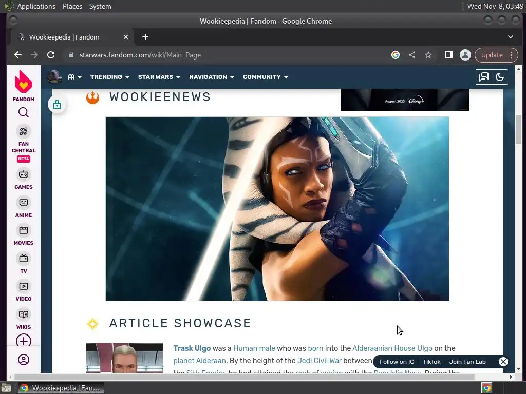This screenshot has width=526, height=394.
Task: Toggle the Chrome side panel
Action: [449, 55]
